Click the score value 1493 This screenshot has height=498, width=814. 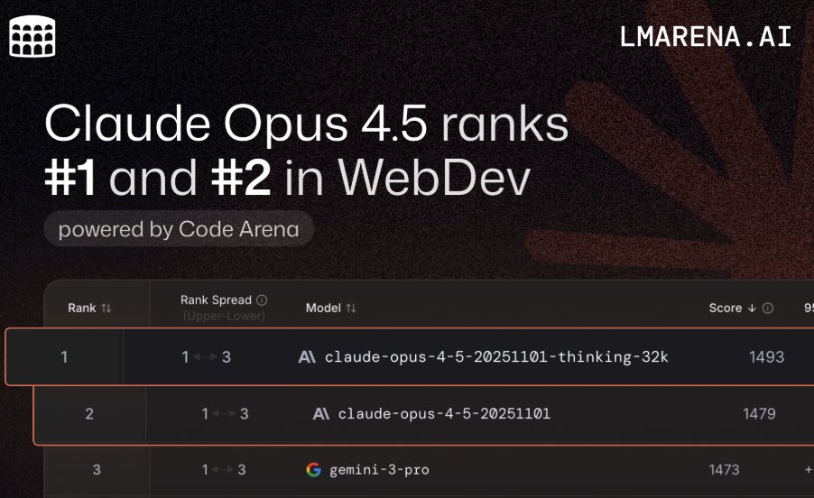coord(766,357)
